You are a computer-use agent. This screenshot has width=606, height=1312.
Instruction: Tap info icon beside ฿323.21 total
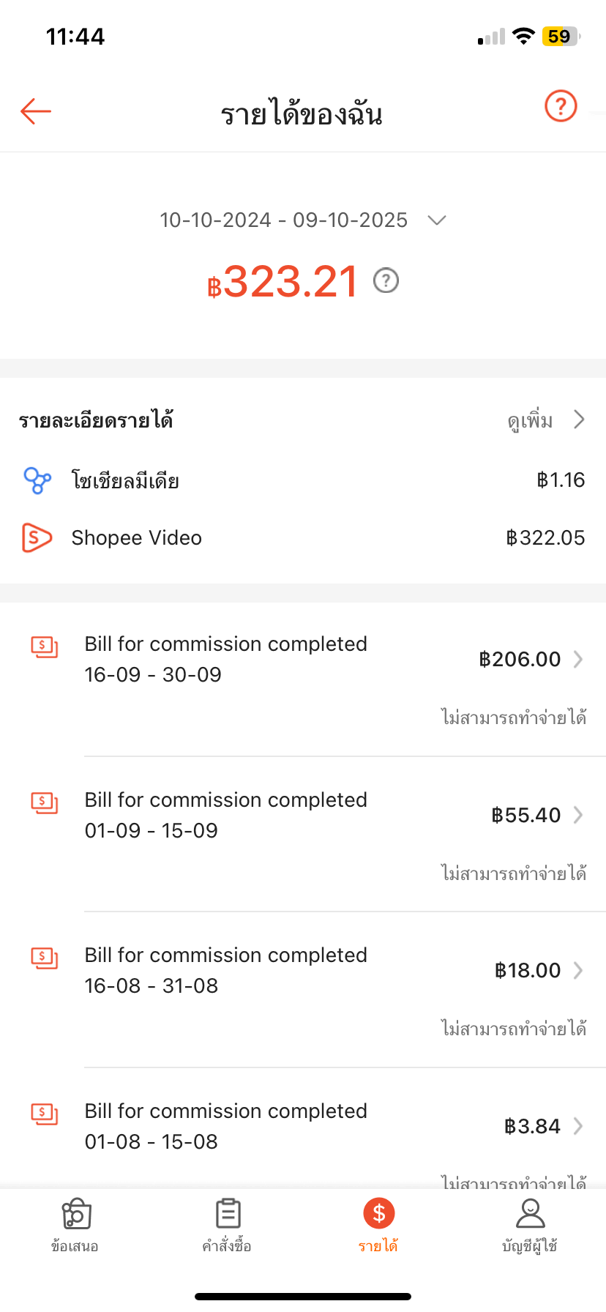point(386,280)
